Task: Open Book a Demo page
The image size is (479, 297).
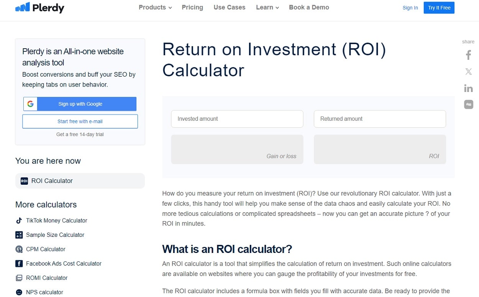Action: (309, 8)
